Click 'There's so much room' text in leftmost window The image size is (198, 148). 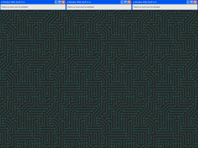pyautogui.click(x=10, y=7)
